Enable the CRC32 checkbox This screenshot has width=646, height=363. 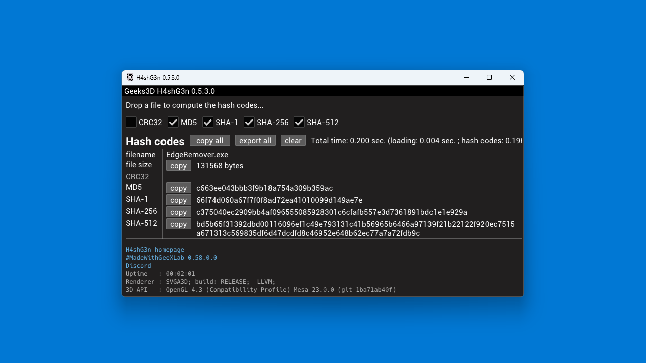click(131, 122)
